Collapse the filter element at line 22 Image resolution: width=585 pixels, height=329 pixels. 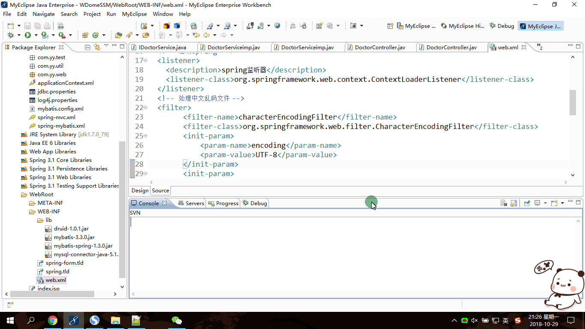click(146, 108)
